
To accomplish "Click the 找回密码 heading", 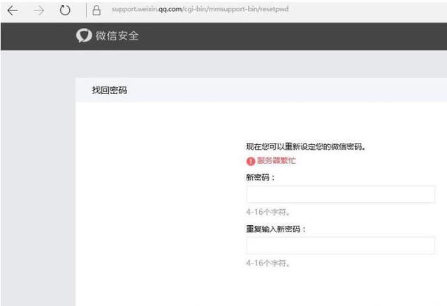I will (110, 90).
